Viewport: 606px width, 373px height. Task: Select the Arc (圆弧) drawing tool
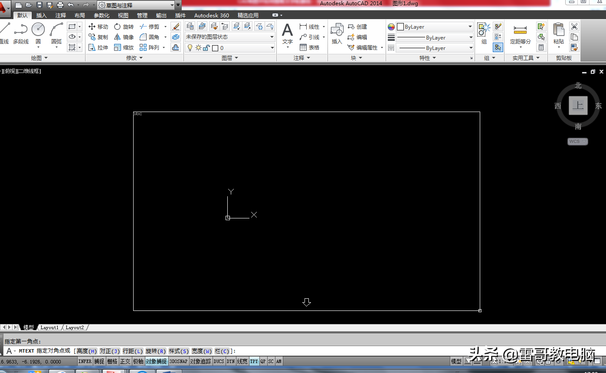(56, 33)
